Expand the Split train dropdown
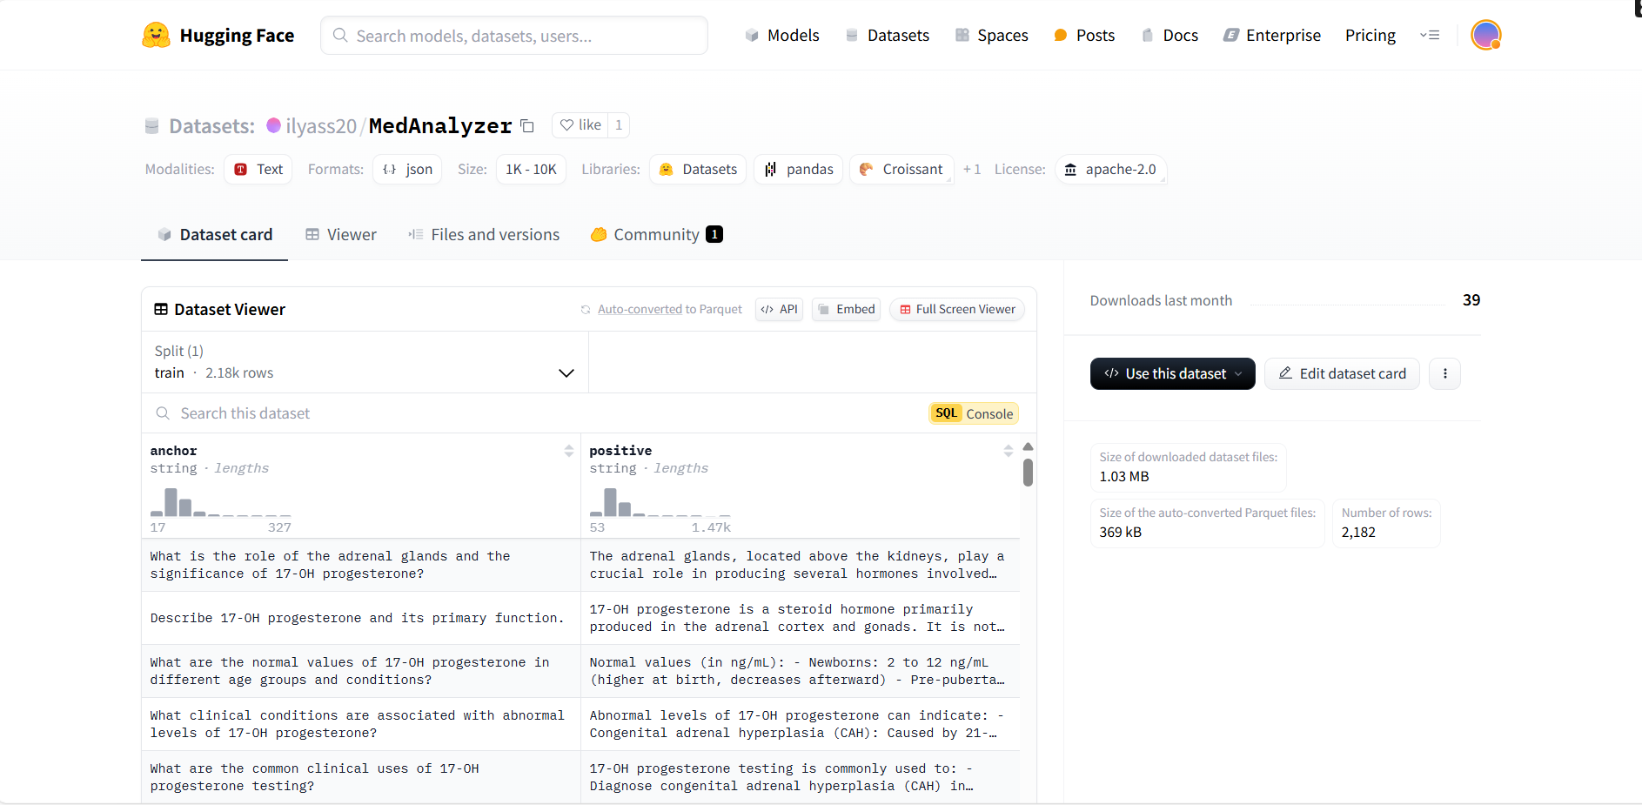Screen dimensions: 1642x805 (365, 362)
